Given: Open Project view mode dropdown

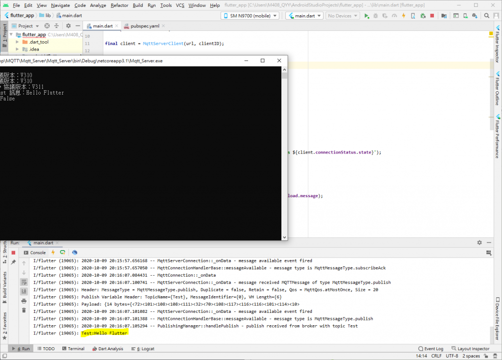Looking at the screenshot, I should point(25,26).
